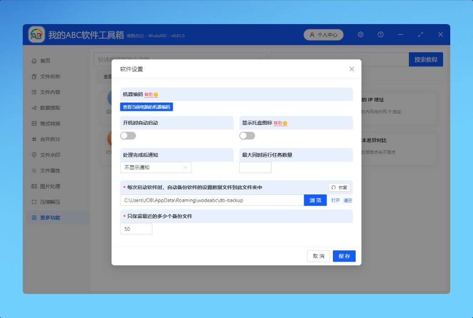Click the 浏览 button for backup folder

[x=315, y=200]
